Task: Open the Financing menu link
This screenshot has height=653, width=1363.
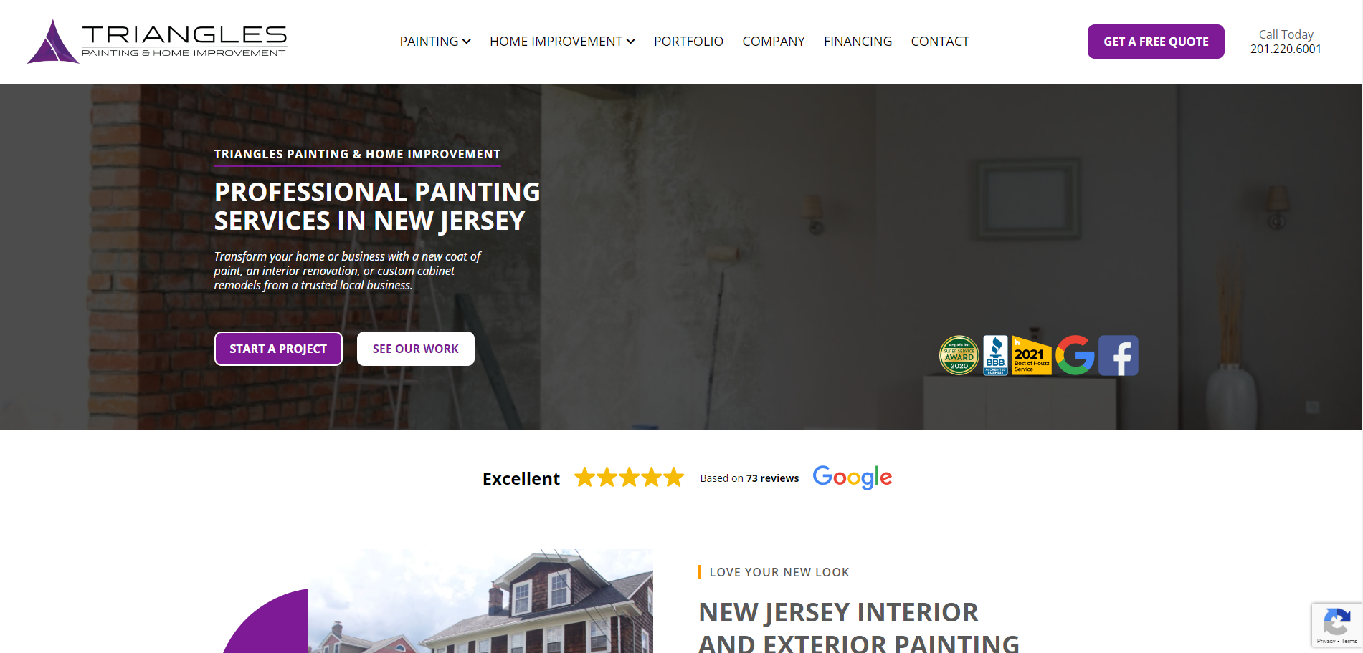Action: pos(858,42)
